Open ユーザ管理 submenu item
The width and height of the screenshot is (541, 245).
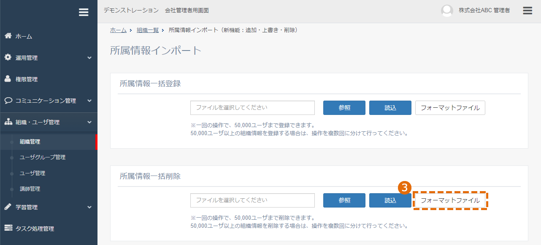(x=32, y=173)
